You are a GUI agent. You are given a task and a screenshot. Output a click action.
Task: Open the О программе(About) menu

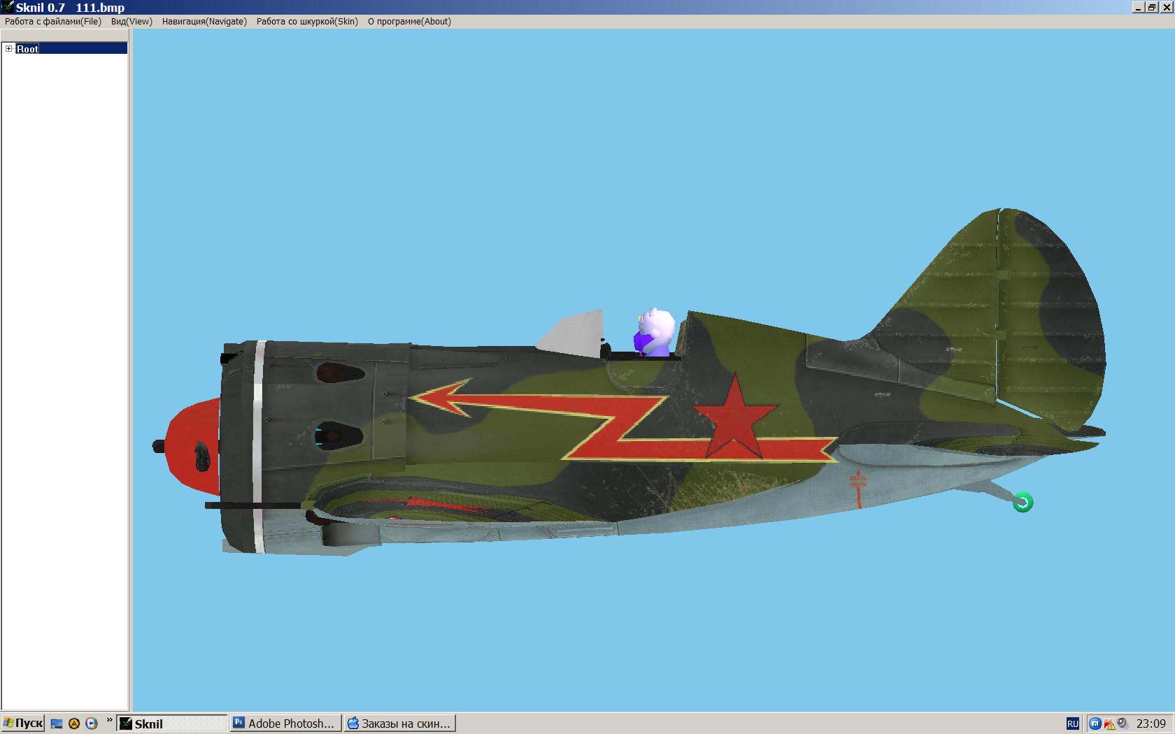(409, 22)
